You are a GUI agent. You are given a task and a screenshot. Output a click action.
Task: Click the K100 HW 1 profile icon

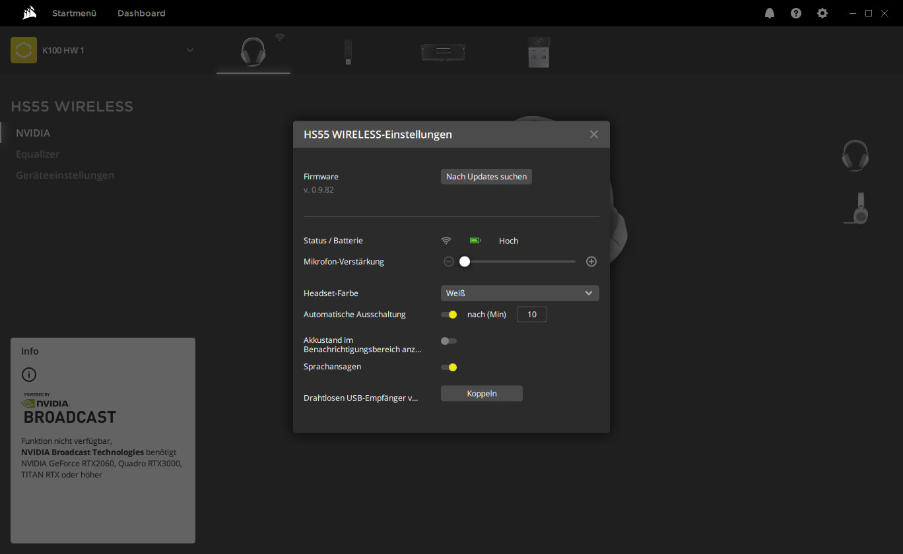pyautogui.click(x=24, y=50)
